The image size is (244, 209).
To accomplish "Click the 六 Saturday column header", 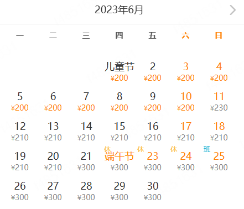I will click(x=185, y=35).
